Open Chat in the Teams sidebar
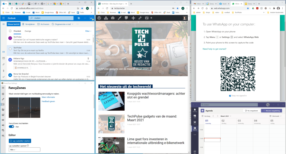The image size is (286, 154). point(194,116)
